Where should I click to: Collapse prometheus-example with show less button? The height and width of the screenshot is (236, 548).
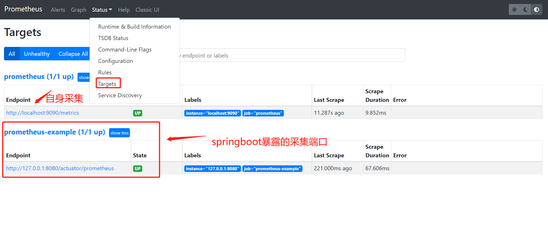pos(119,133)
